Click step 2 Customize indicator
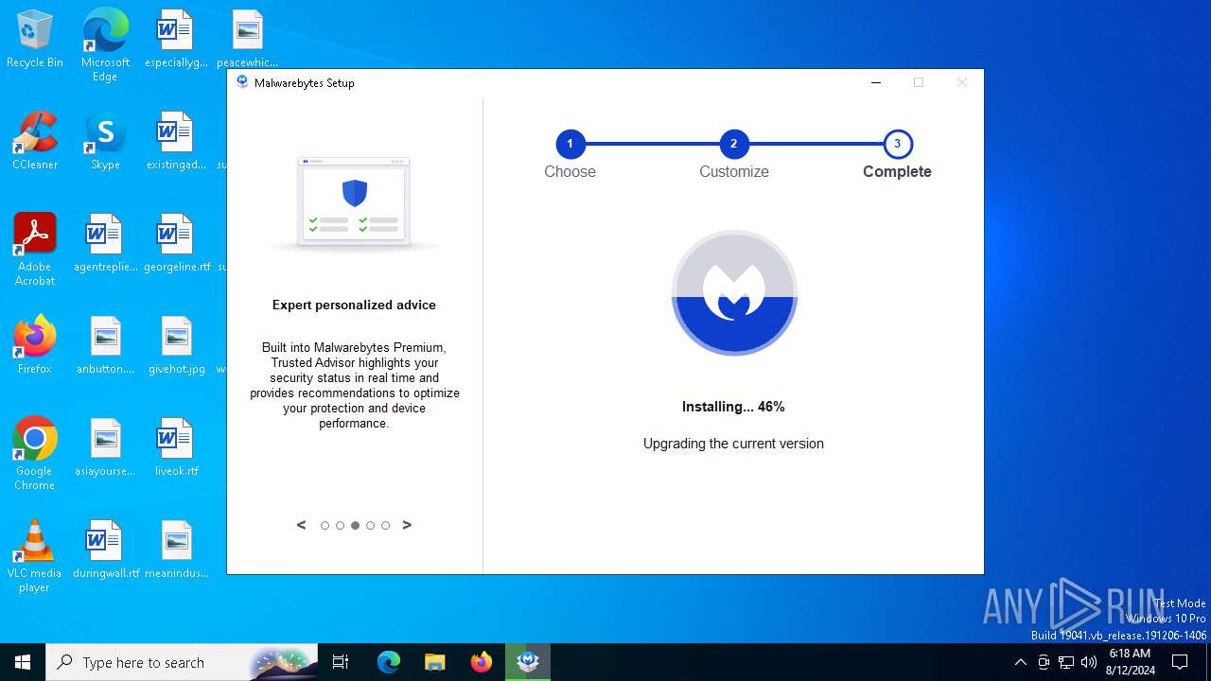The height and width of the screenshot is (681, 1211). [733, 145]
